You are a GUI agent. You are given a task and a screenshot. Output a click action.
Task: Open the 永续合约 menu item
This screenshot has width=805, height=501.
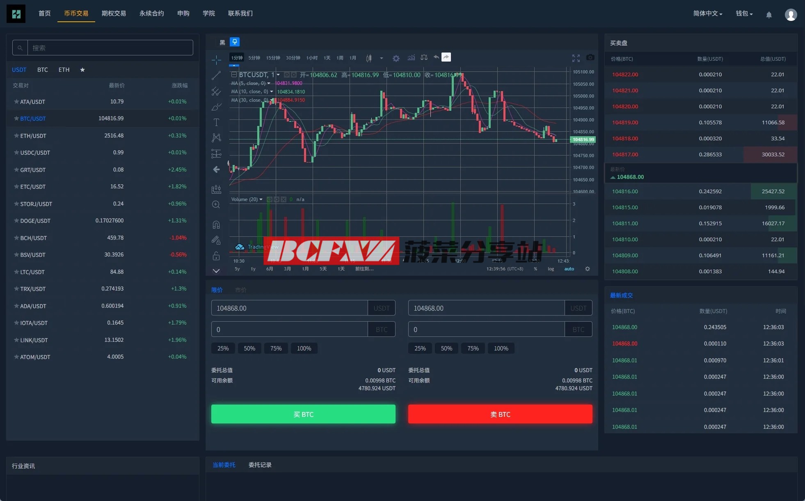pos(151,14)
